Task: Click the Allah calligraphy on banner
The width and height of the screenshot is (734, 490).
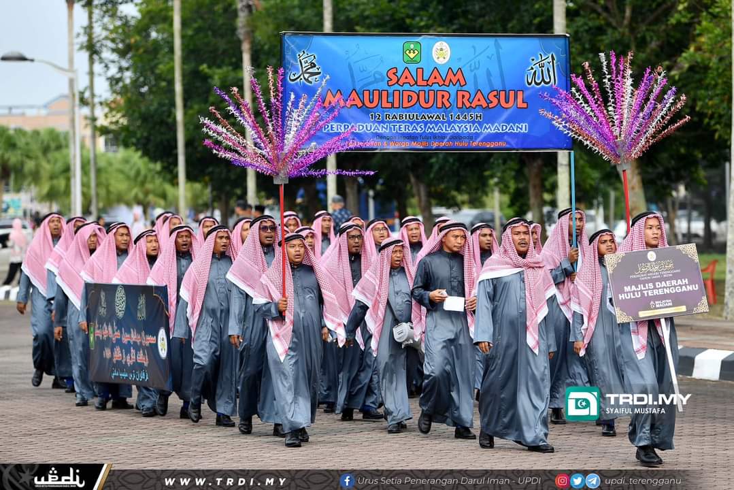Action: (x=541, y=70)
